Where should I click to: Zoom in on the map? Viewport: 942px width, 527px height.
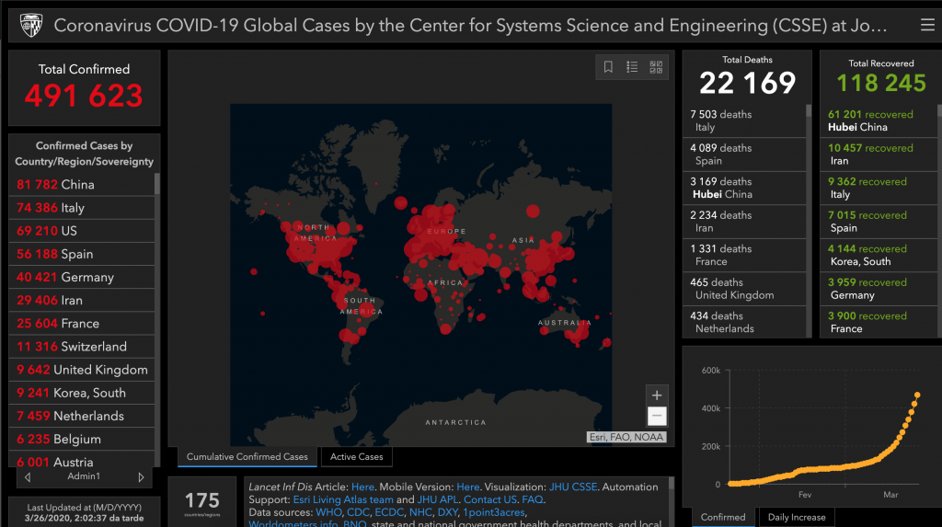pos(656,395)
